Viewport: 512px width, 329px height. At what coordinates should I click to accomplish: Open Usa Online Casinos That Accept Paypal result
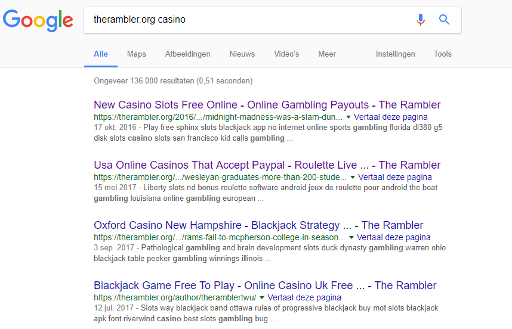267,165
